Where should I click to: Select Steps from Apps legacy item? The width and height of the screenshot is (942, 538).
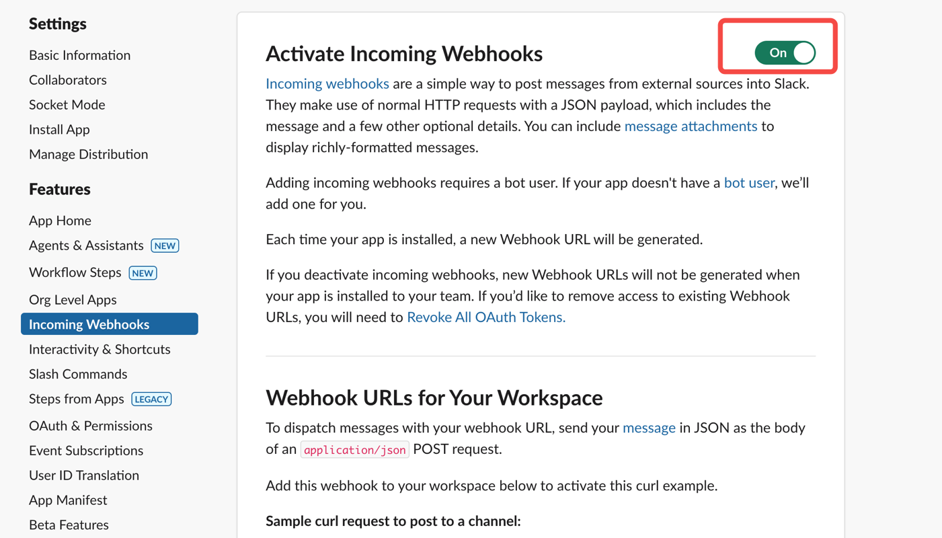76,399
